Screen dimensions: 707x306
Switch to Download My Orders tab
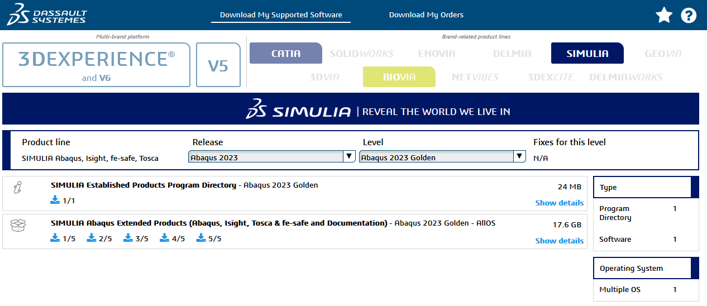[426, 15]
